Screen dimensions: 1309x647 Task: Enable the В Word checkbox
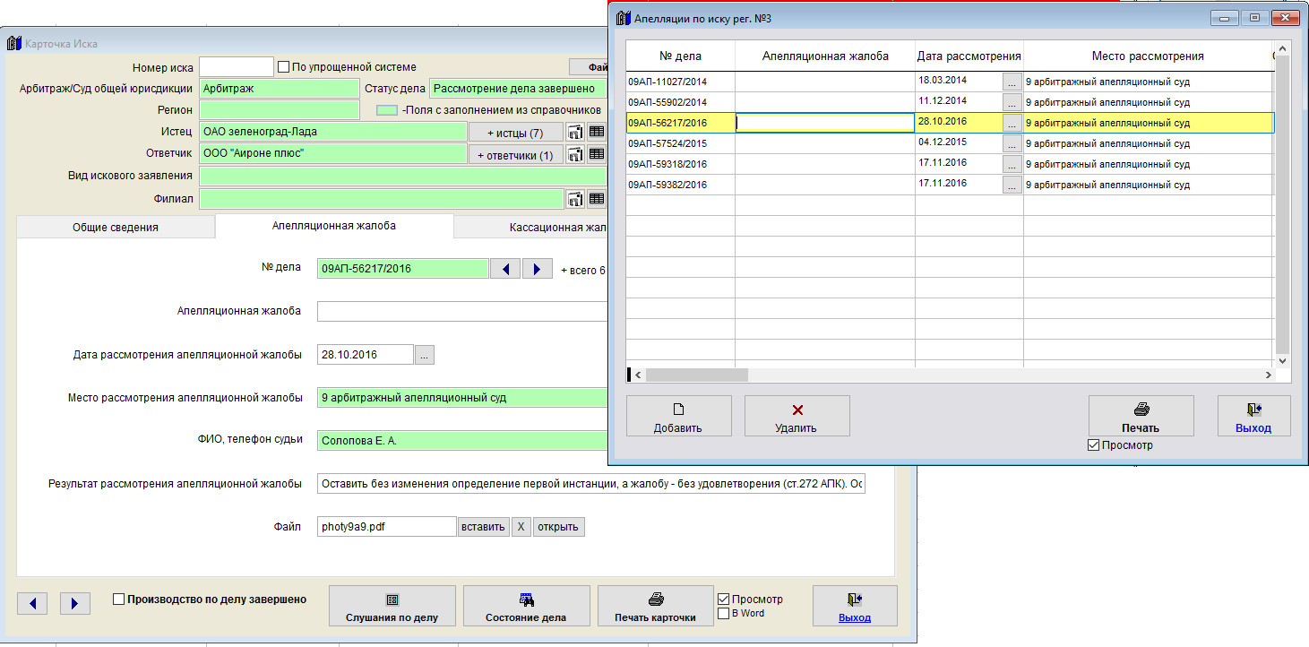(x=723, y=614)
